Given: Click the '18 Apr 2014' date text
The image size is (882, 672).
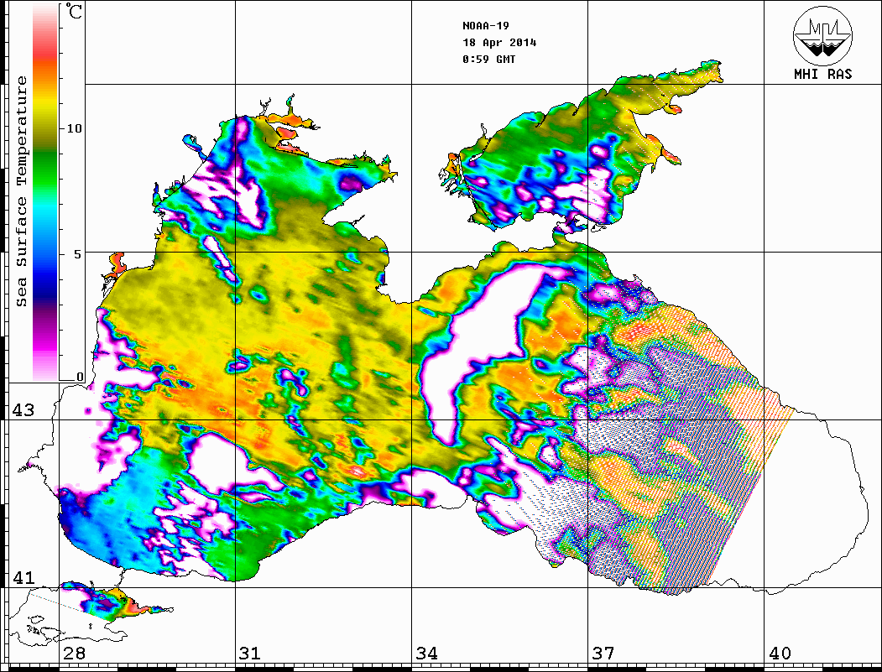Looking at the screenshot, I should coord(499,42).
